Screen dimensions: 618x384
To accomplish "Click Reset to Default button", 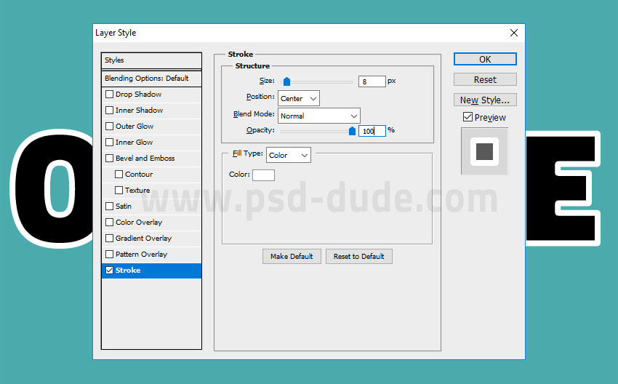I will tap(359, 256).
